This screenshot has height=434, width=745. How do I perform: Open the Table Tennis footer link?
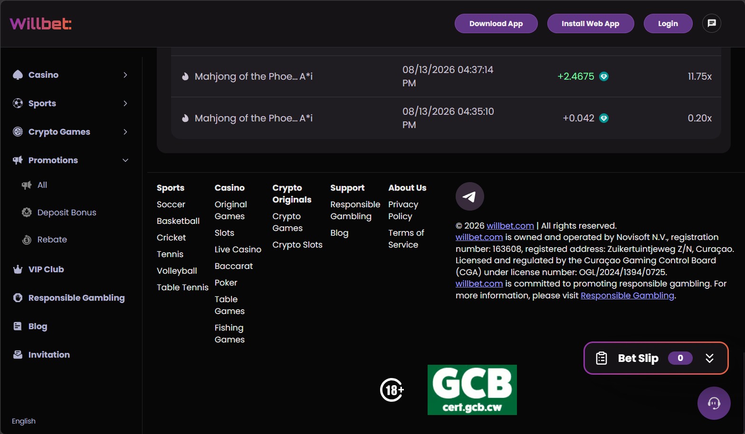[x=183, y=287]
